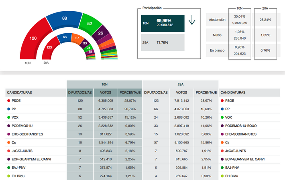Click EH Bildu 10N votes 274.164
The height and width of the screenshot is (180, 285).
tap(106, 176)
